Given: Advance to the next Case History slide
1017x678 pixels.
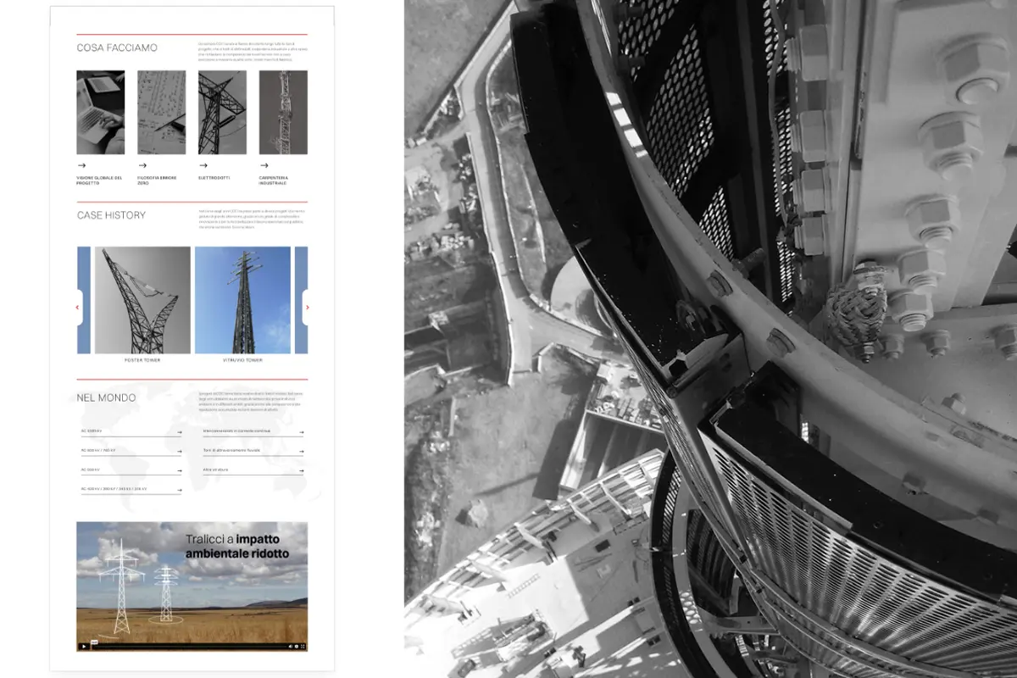Looking at the screenshot, I should pyautogui.click(x=306, y=308).
